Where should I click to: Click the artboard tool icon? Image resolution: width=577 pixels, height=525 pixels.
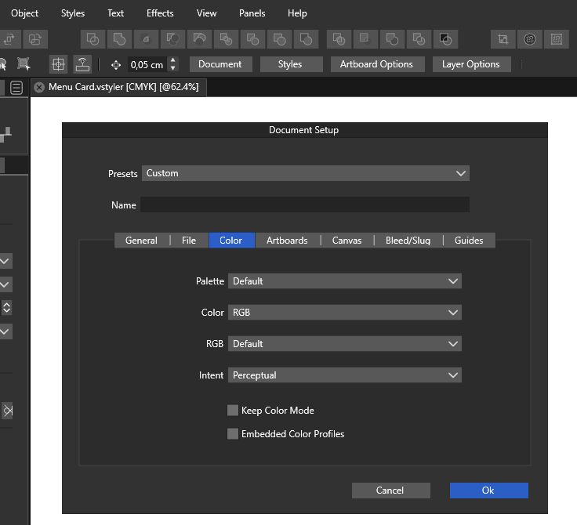click(x=24, y=64)
